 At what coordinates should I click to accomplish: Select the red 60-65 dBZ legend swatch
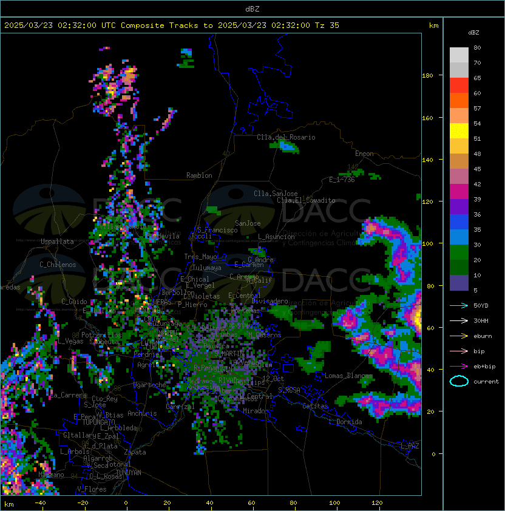click(x=459, y=86)
